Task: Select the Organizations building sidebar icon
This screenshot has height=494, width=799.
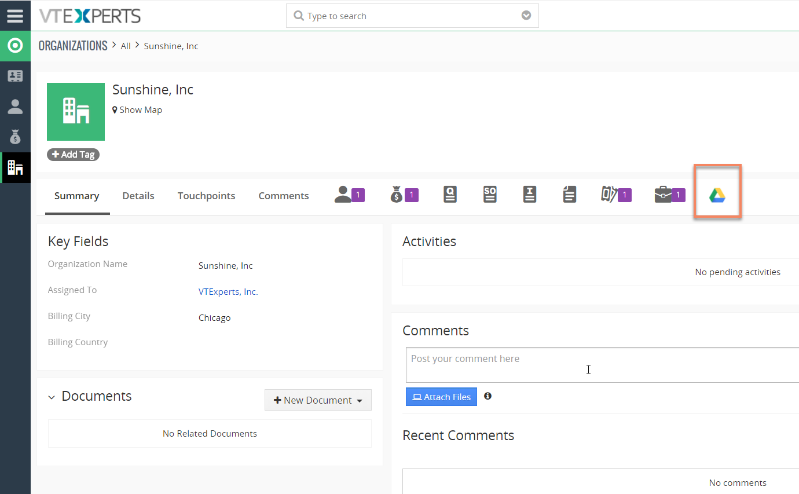Action: (15, 168)
